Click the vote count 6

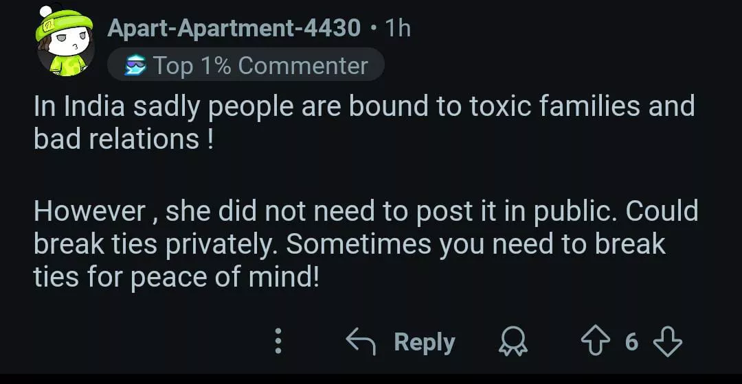click(x=631, y=341)
